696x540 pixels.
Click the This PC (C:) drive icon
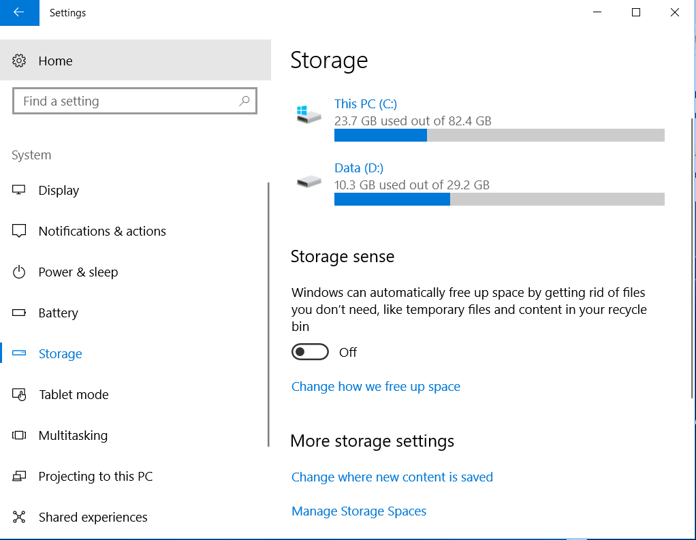coord(309,114)
